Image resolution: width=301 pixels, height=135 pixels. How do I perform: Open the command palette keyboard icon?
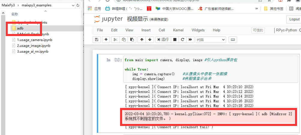point(233,40)
